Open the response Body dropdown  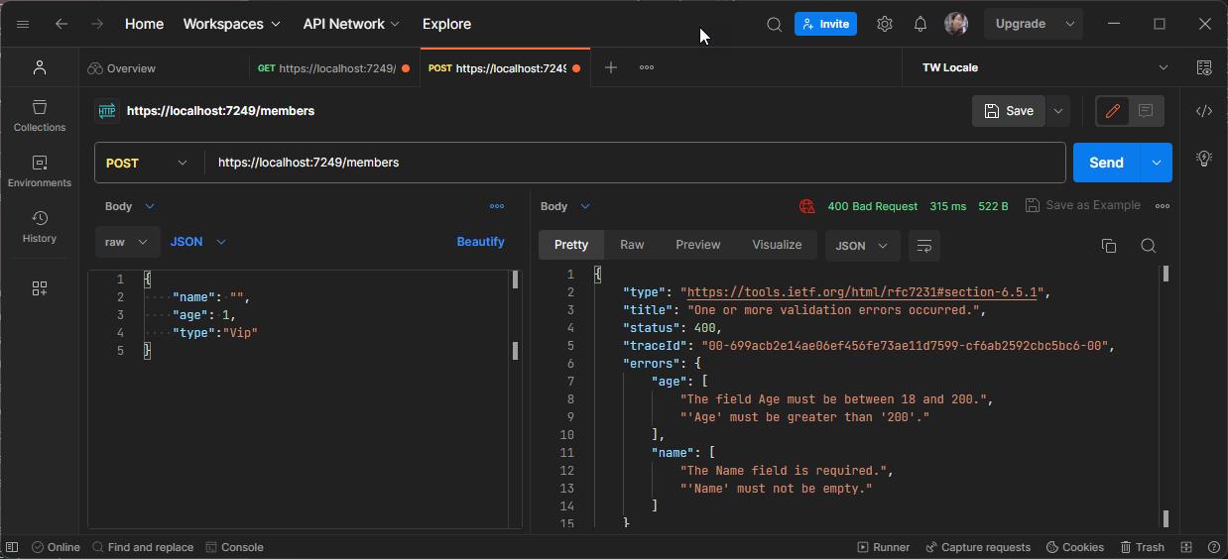(x=565, y=206)
